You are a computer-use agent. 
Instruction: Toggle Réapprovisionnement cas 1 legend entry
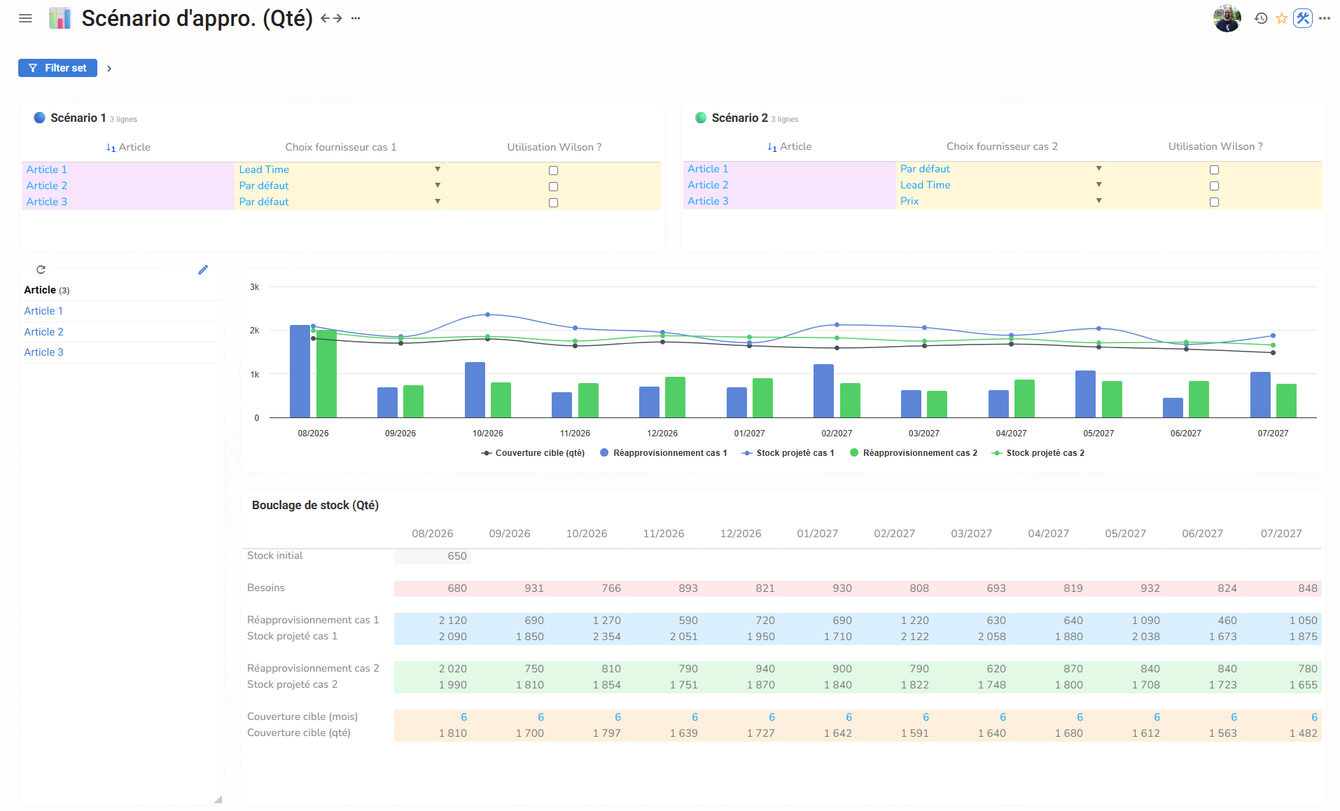(664, 453)
